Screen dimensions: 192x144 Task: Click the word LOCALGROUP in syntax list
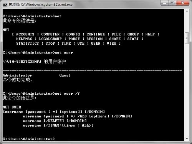pyautogui.click(x=50, y=39)
